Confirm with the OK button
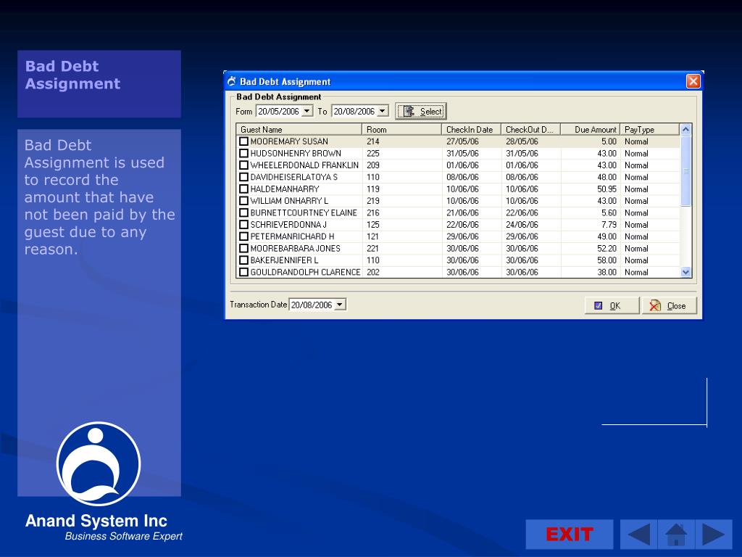Screen dimensions: 742x557 (612, 305)
